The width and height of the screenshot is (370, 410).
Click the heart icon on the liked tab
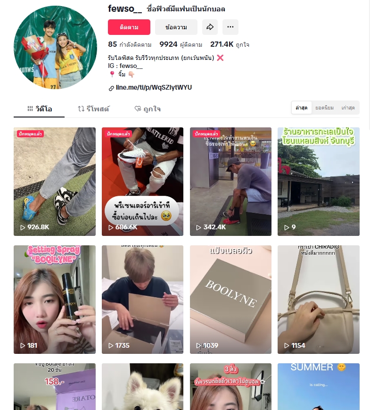coord(138,109)
